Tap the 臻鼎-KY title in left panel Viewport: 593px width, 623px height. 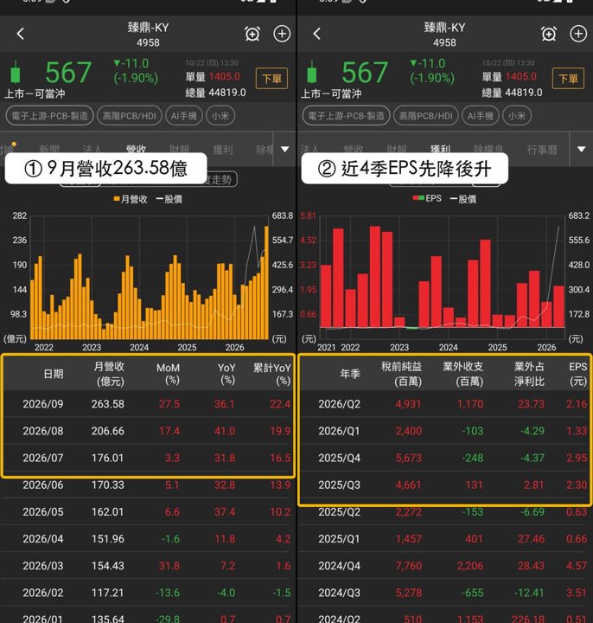(148, 28)
